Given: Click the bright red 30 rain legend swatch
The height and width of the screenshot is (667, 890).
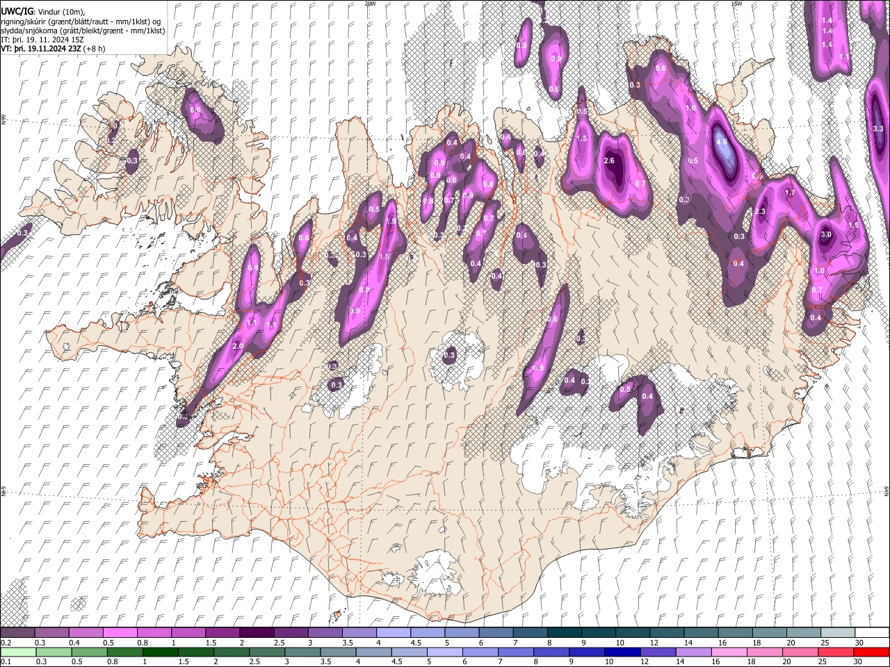Looking at the screenshot, I should pyautogui.click(x=871, y=652).
